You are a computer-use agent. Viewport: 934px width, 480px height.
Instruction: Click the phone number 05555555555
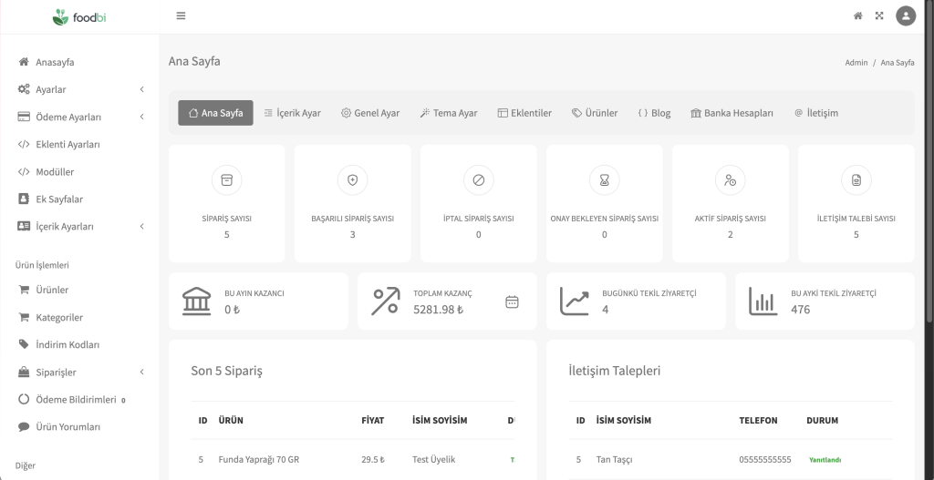(765, 459)
